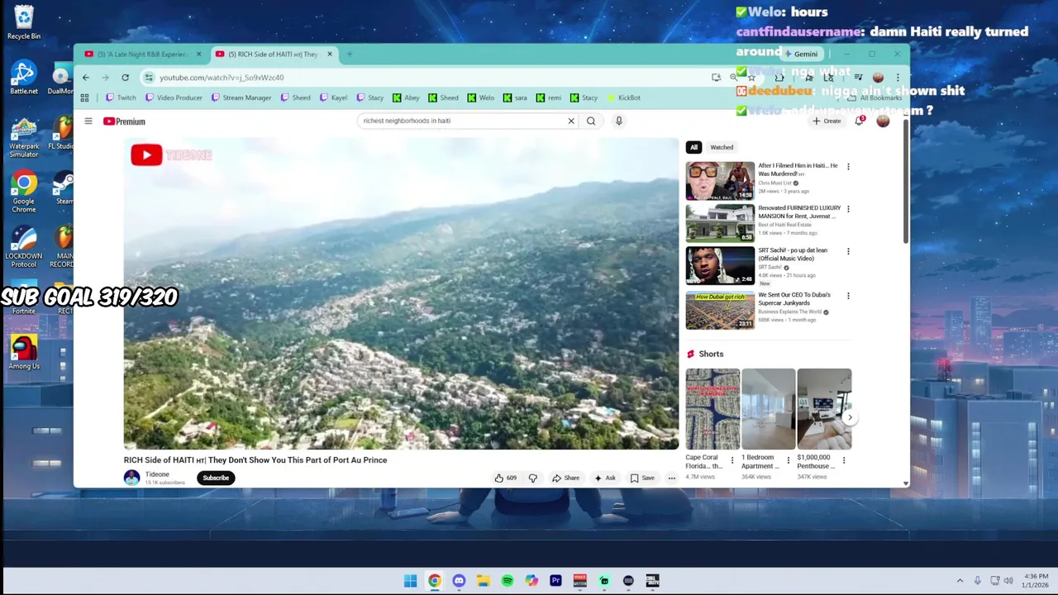Open Gemini in Chrome

801,54
